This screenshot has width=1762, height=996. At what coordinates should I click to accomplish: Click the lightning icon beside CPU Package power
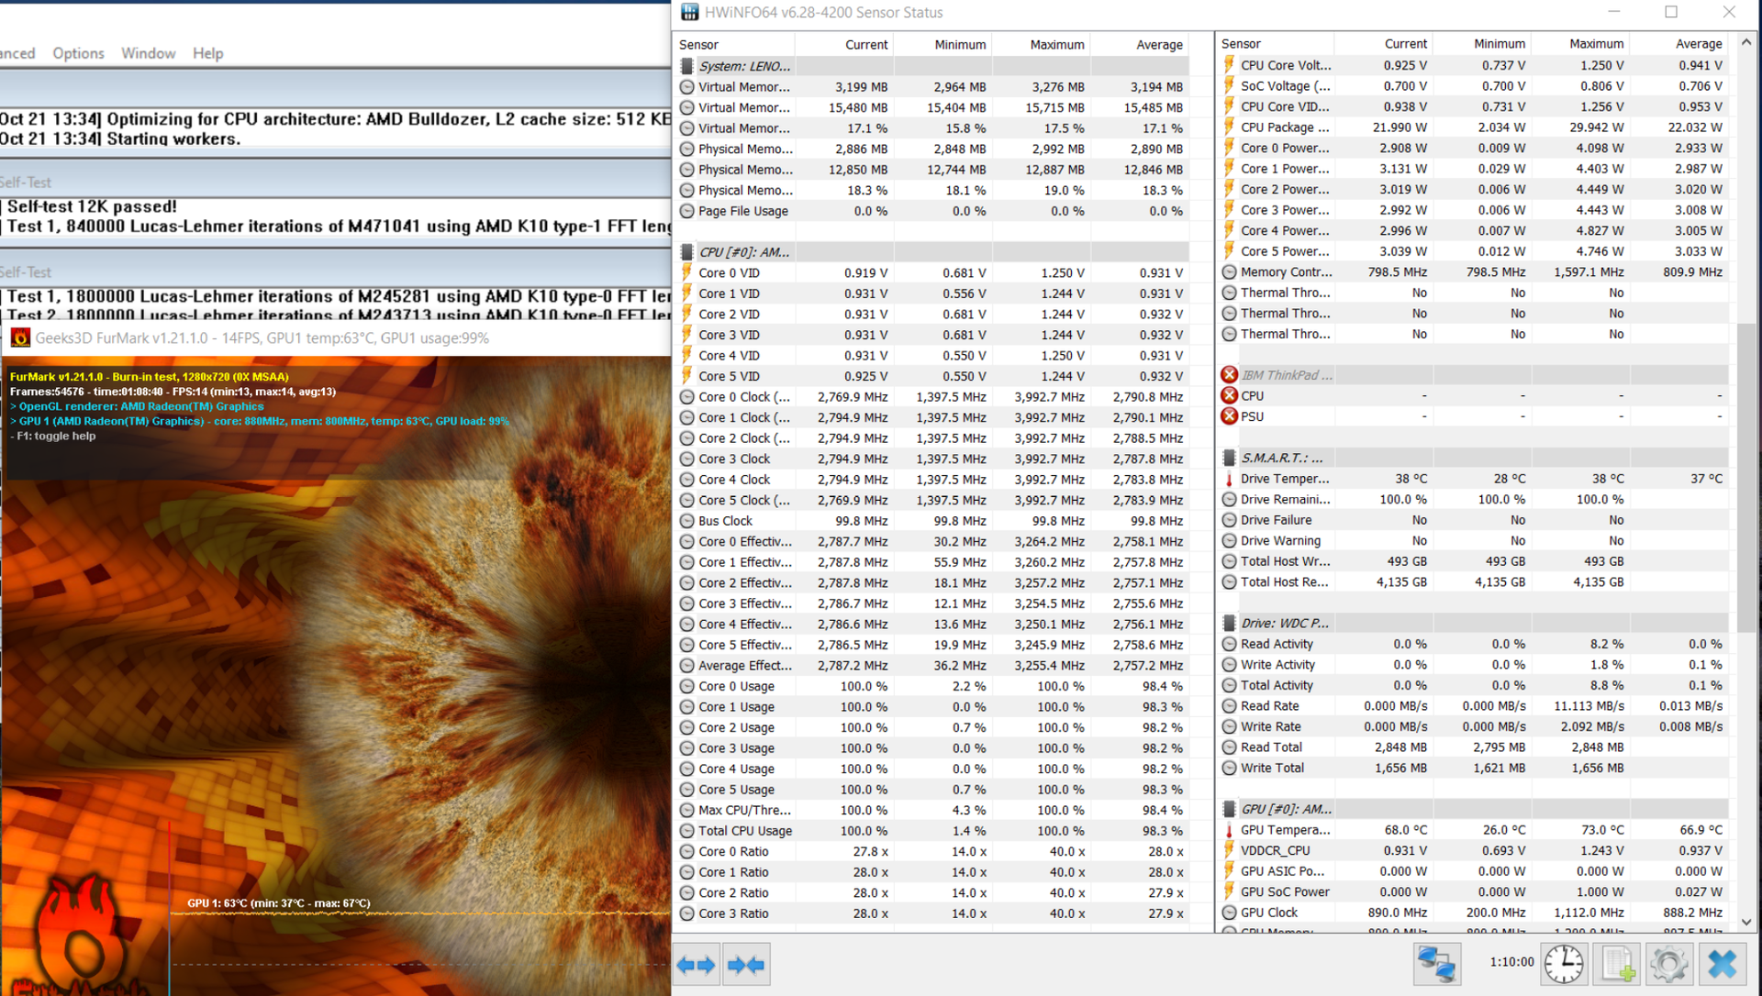1229,127
